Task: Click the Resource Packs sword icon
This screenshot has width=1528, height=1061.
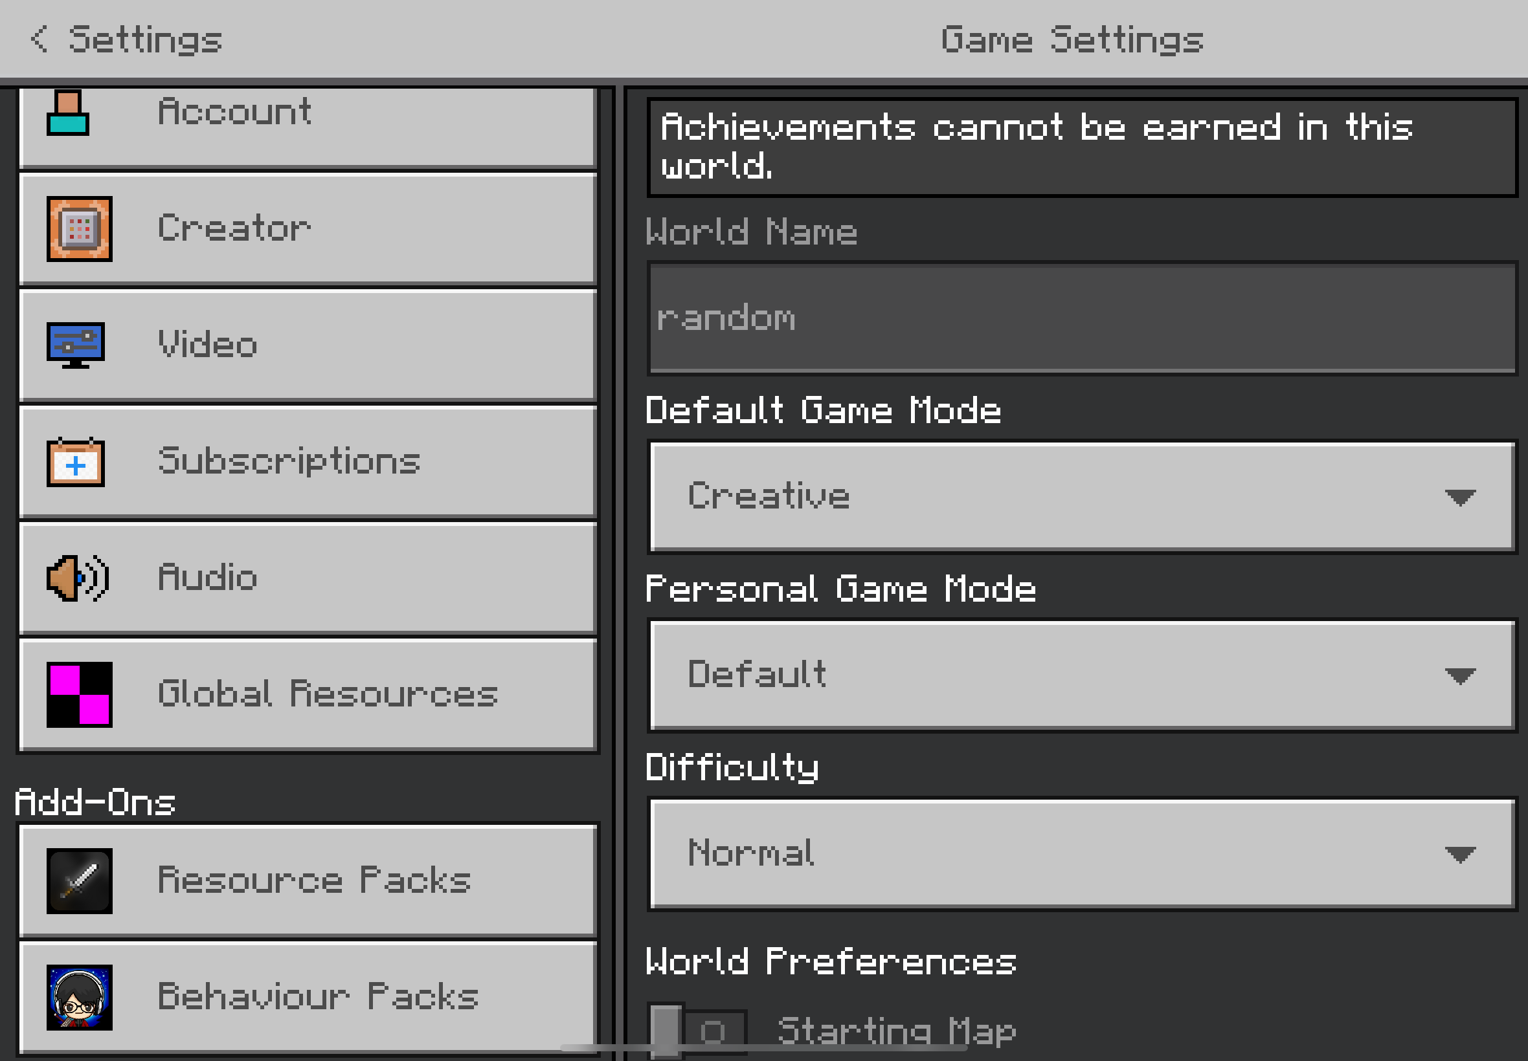Action: point(79,881)
